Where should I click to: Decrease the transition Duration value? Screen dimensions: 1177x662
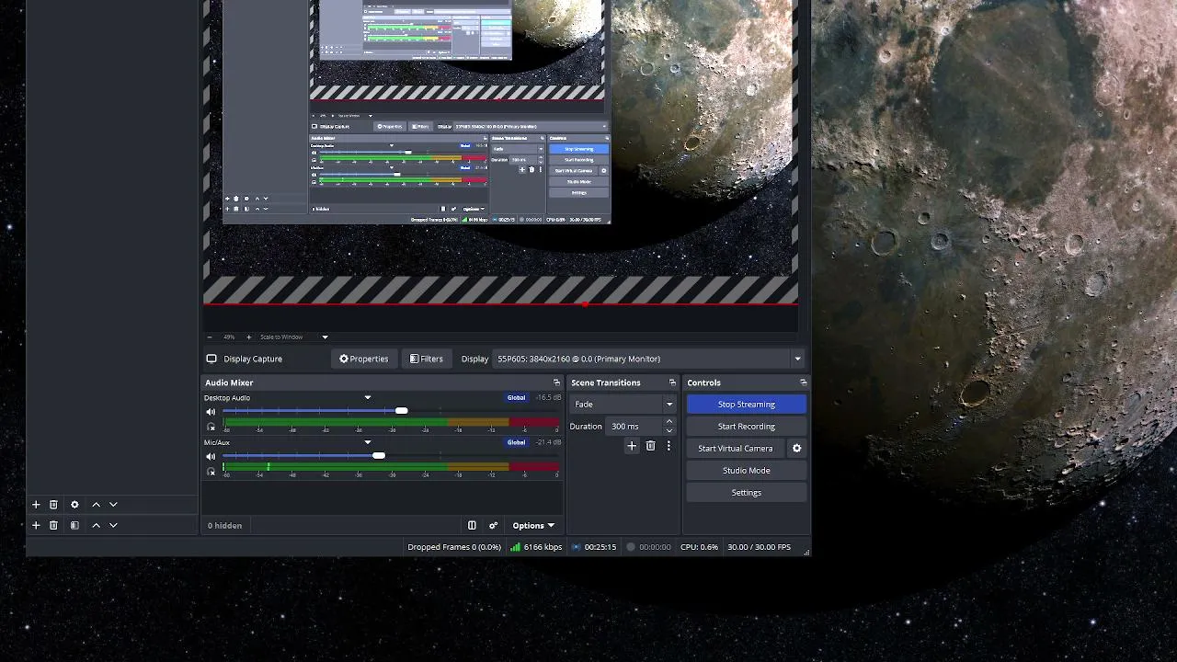click(668, 430)
